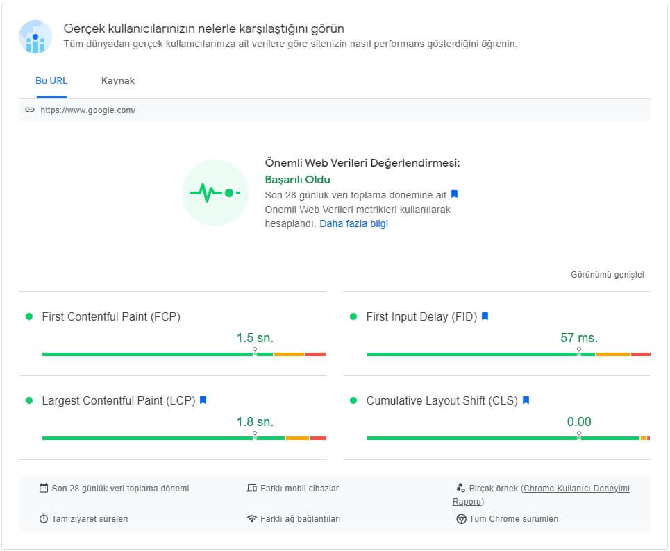This screenshot has height=551, width=670.
Task: Click the bookmark flag next to Cumulative Layout Shift
Action: point(526,401)
